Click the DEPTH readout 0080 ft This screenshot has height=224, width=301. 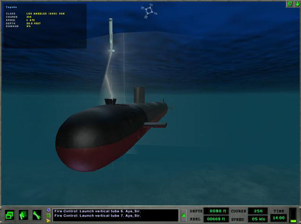point(216,211)
